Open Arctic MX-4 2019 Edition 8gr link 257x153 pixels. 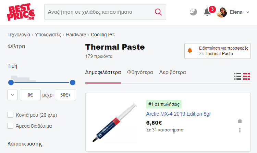pyautogui.click(x=179, y=114)
